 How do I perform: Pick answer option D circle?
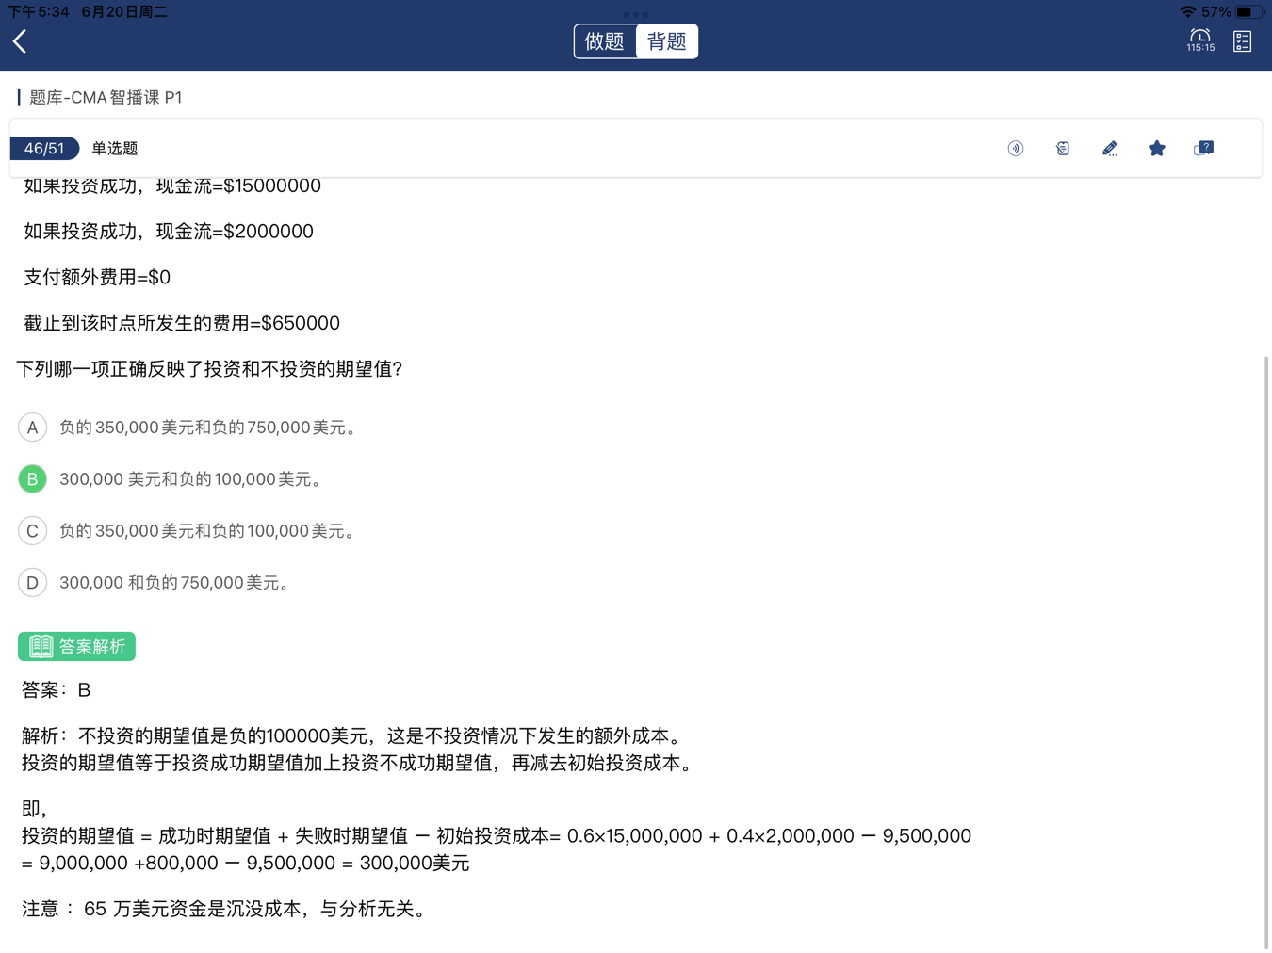coord(33,583)
